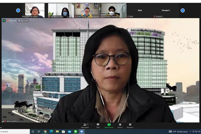201x134 pixels.
Task: Click the muted mic icon on Perada P. tile
Action: 154,16
